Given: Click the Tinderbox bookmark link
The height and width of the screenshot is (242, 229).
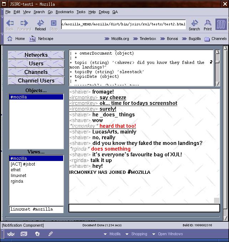Looking at the screenshot, I should tap(147, 39).
